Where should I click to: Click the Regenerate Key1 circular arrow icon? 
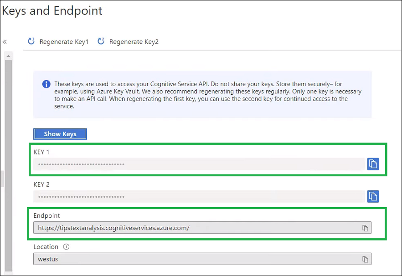31,41
